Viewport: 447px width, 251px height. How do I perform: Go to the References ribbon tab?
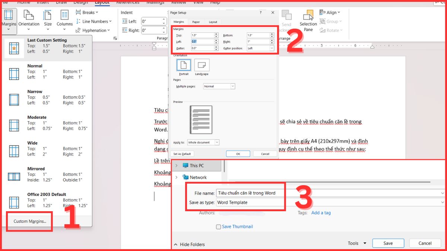(128, 2)
